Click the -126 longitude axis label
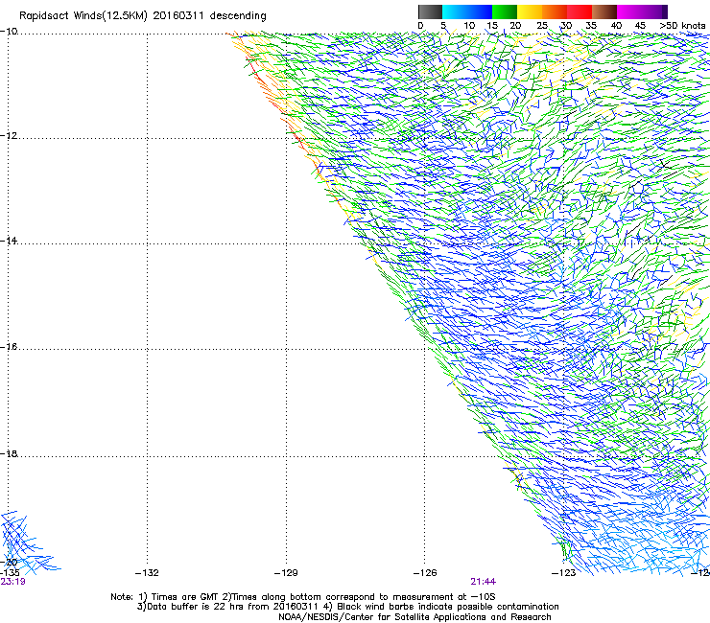 (x=425, y=573)
